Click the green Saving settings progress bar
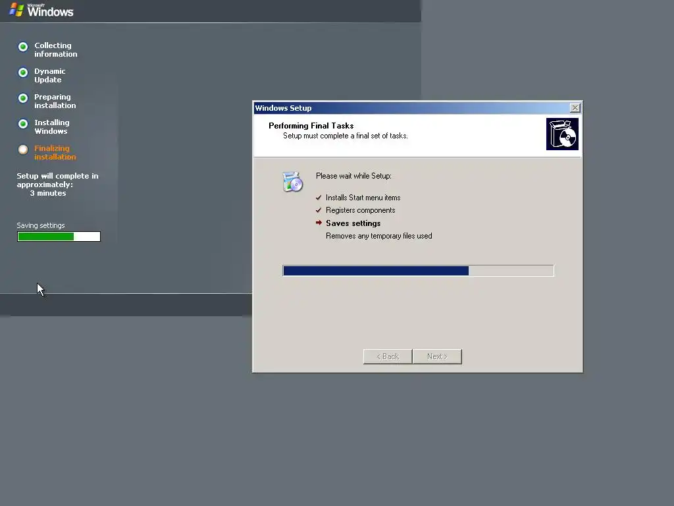Image resolution: width=674 pixels, height=506 pixels. click(x=59, y=237)
